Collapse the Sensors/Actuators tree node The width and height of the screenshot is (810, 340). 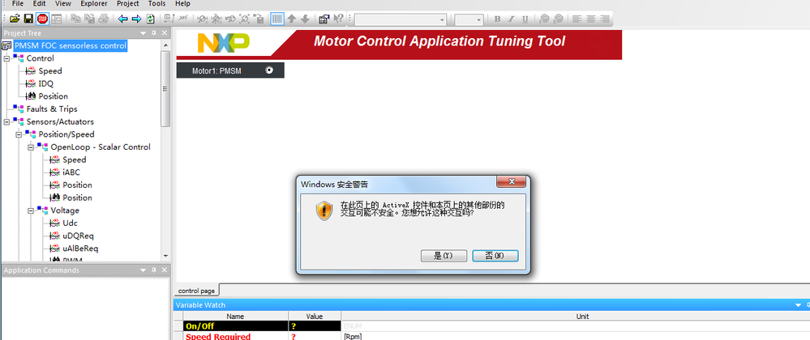6,121
